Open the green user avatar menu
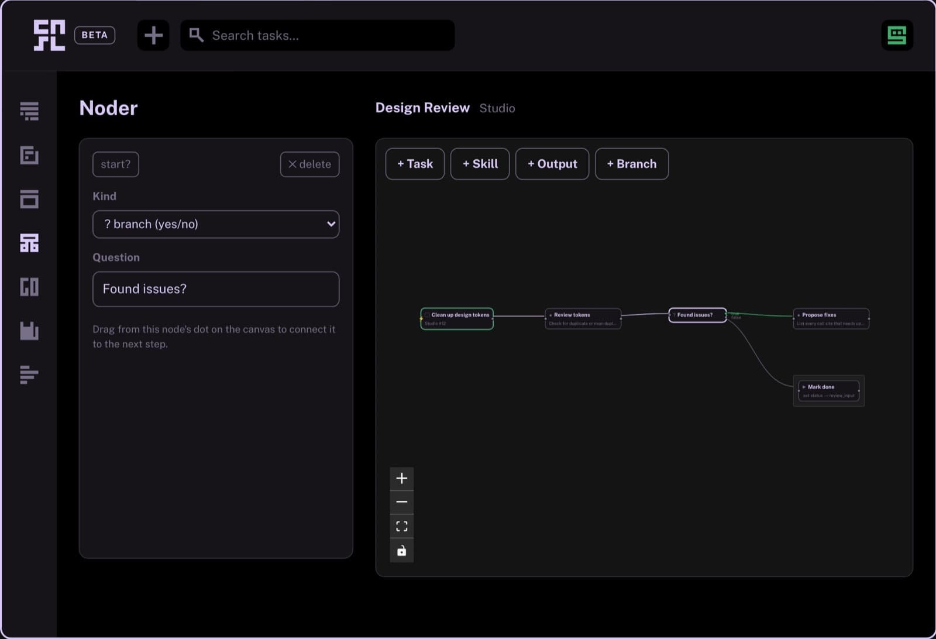936x639 pixels. (897, 35)
